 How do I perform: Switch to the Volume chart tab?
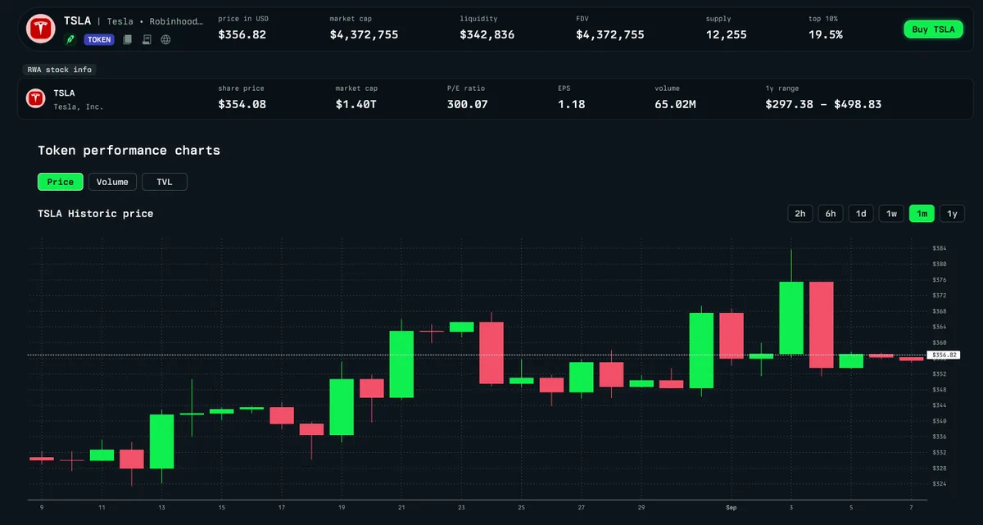pos(112,182)
